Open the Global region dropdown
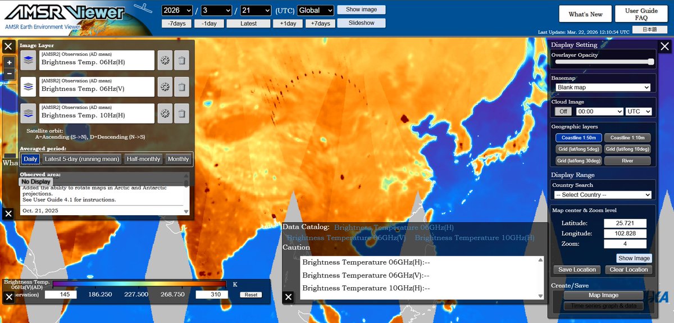This screenshot has height=323, width=674. pos(315,10)
